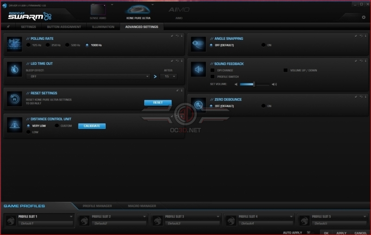Pin the Zero Debounce panel
Viewport: 371px width, 235px height.
pyautogui.click(x=356, y=97)
